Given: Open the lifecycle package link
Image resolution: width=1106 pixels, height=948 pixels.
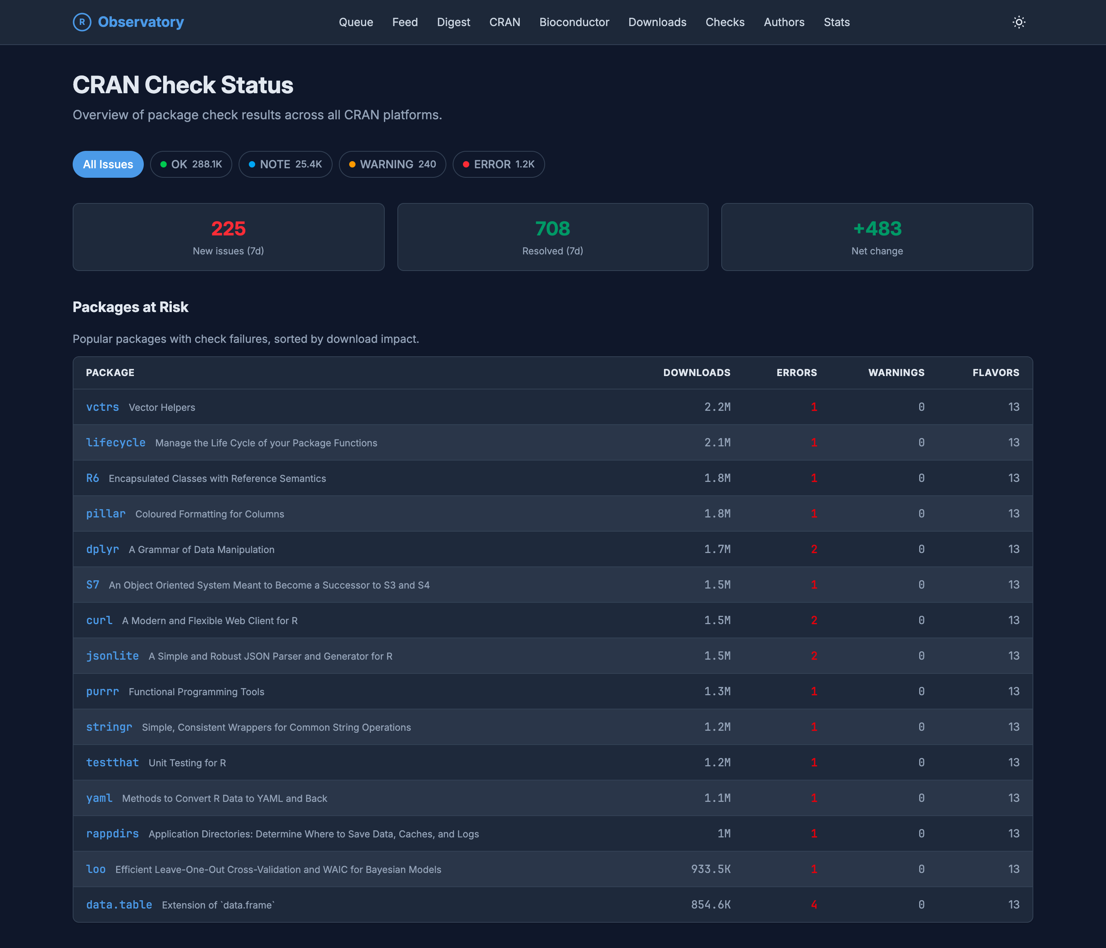Looking at the screenshot, I should click(x=116, y=442).
